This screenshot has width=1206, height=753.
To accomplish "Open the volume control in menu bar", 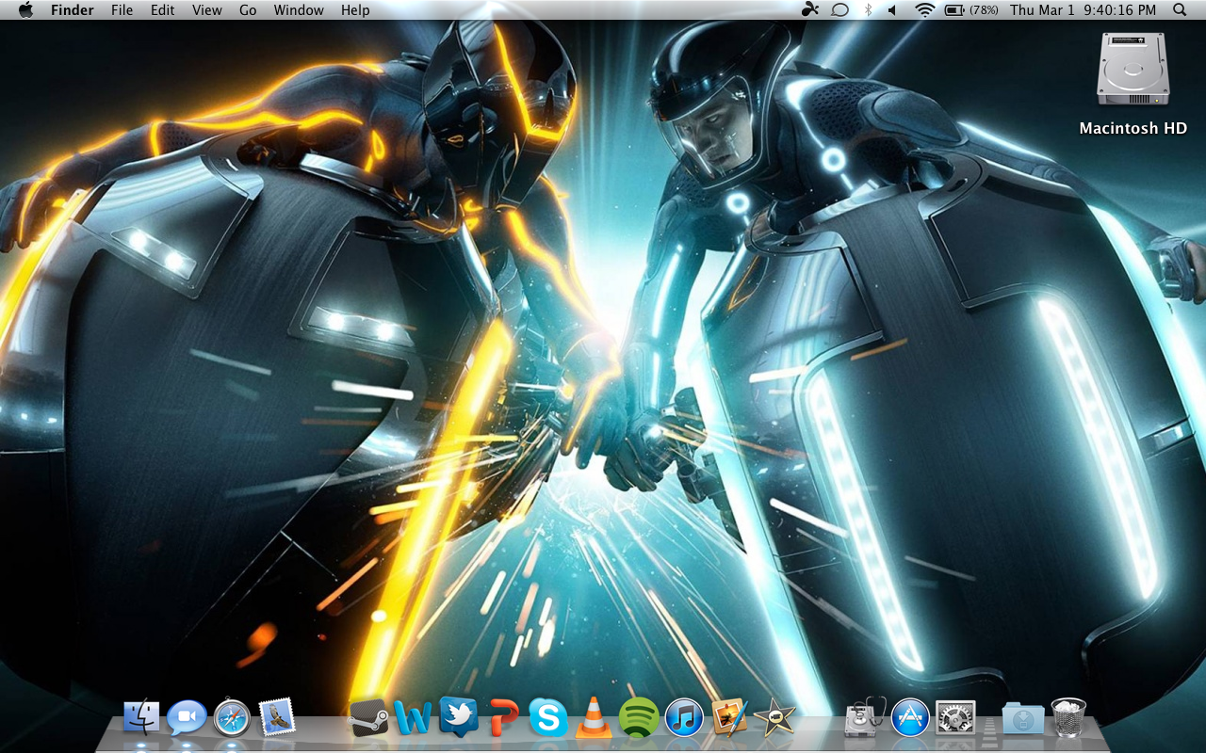I will coord(892,9).
